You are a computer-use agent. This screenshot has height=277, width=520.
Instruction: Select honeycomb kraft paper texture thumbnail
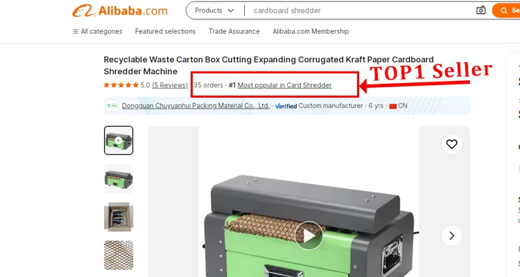[119, 256]
